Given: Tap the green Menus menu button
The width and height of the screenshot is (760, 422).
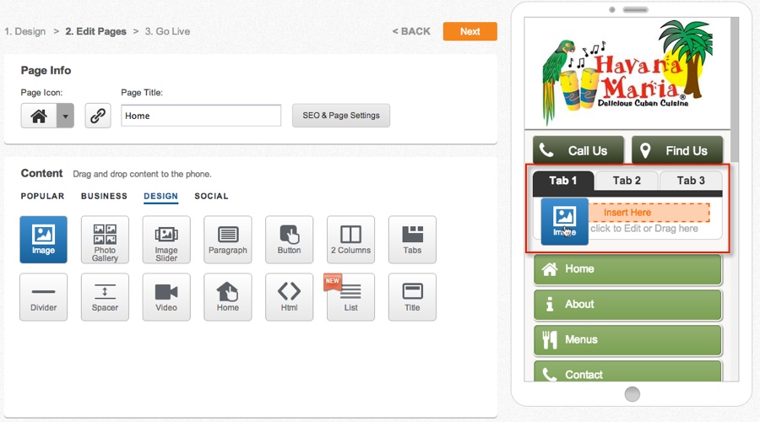Looking at the screenshot, I should tap(627, 340).
